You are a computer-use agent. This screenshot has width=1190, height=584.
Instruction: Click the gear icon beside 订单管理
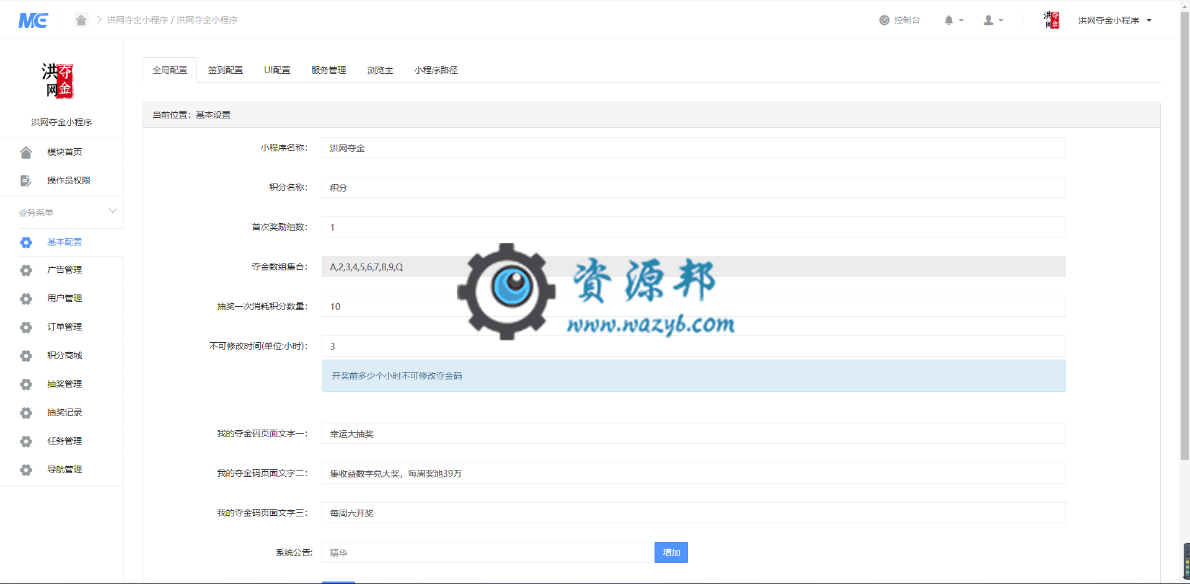26,327
